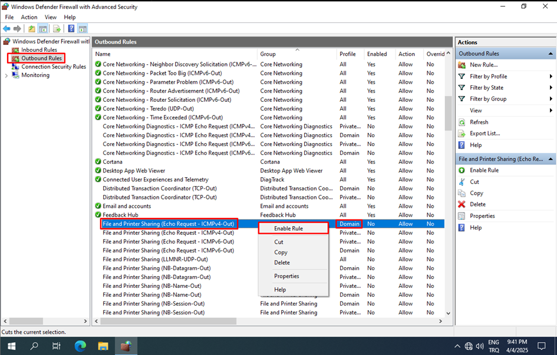This screenshot has height=355, width=557.
Task: Click the Export List toolbar icon
Action: (57, 29)
